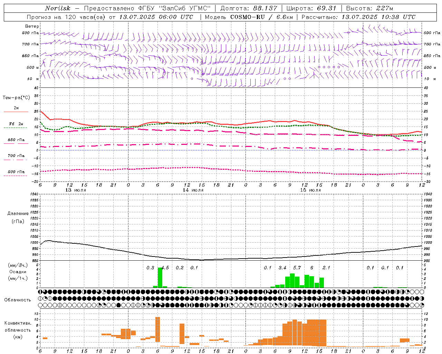Screen dimensions: 442x354
Task: Click the "Широта: 69.31" latitude value
Action: tap(311, 8)
